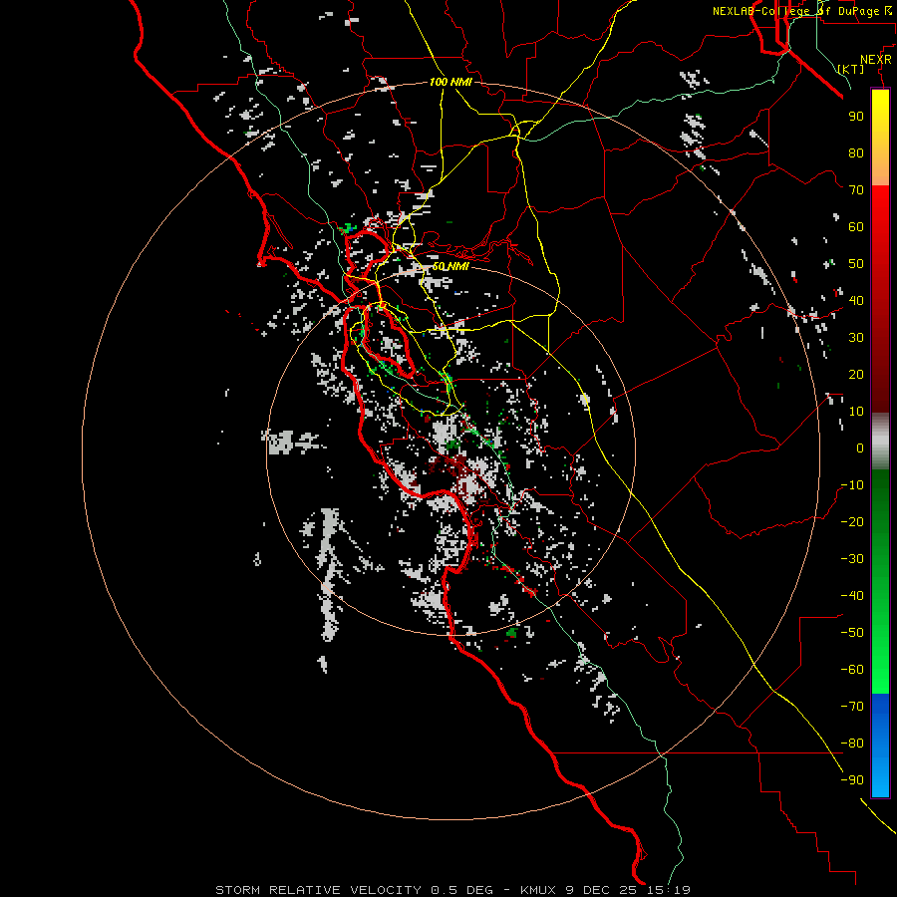Click the "0.5 DEG" elevation angle text
The height and width of the screenshot is (897, 897).
(461, 890)
